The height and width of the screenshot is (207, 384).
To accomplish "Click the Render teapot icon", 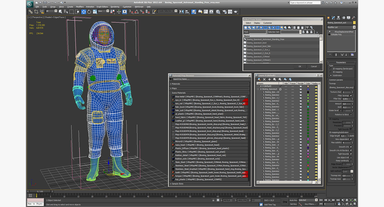I will tap(235, 12).
